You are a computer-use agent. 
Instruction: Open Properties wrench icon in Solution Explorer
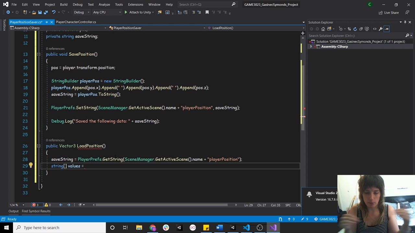(x=381, y=29)
